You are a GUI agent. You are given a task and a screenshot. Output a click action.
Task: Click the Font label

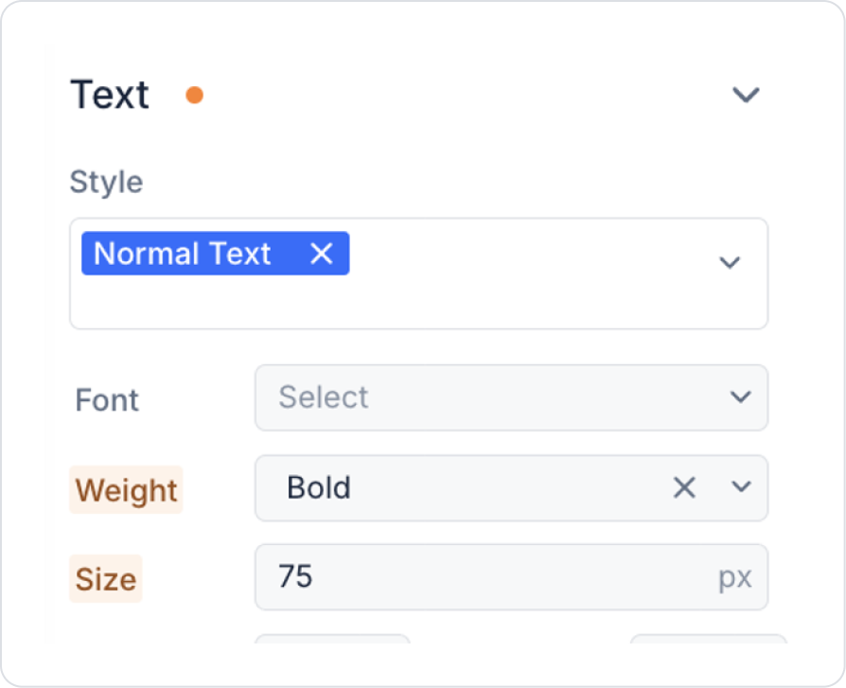click(107, 399)
